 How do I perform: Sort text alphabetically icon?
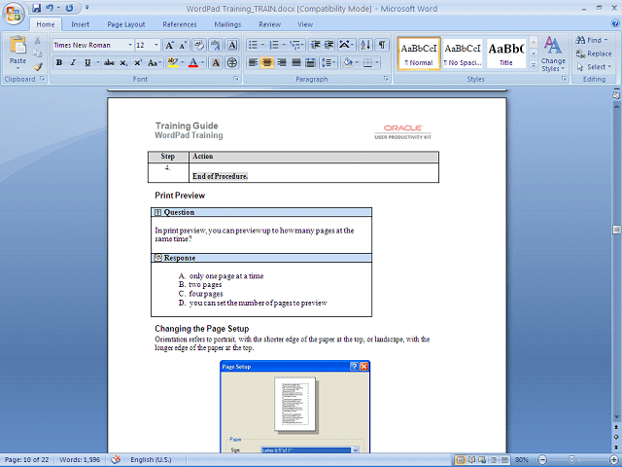point(365,45)
